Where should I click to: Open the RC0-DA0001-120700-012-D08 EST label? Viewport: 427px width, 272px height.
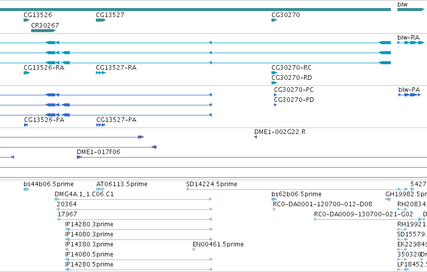323,204
